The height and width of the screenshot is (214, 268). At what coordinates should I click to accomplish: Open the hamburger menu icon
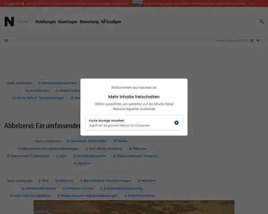click(6, 41)
